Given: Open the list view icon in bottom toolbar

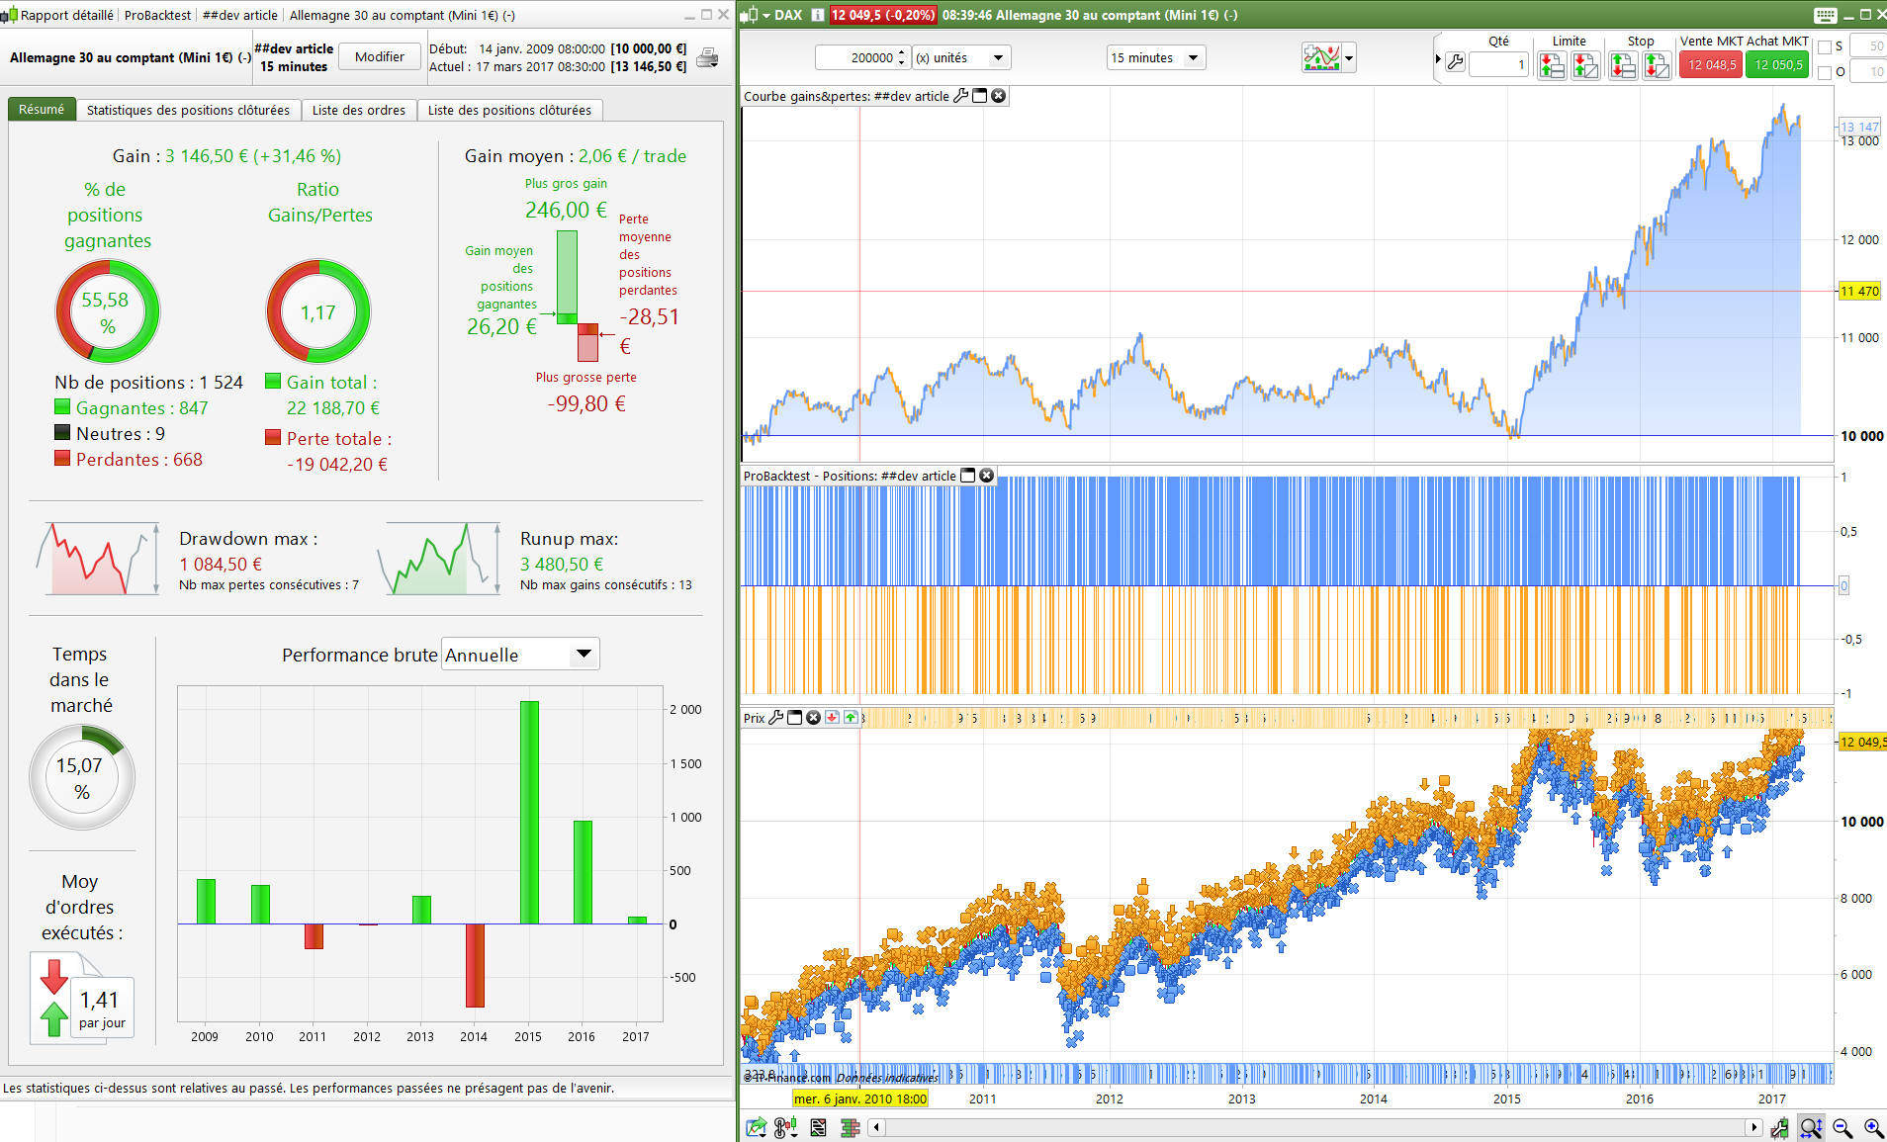Looking at the screenshot, I should pyautogui.click(x=818, y=1127).
